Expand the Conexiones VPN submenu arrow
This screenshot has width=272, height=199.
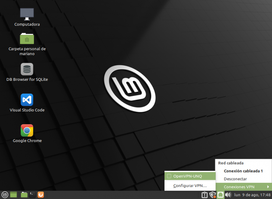pos(268,187)
